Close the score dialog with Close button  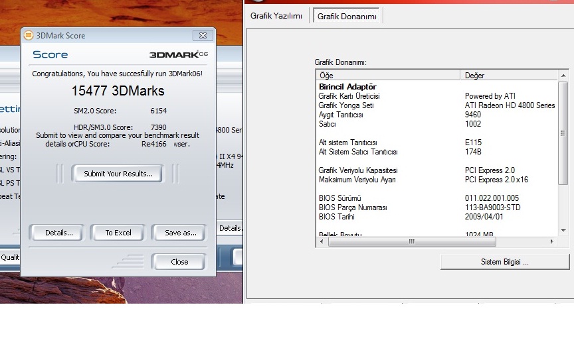coord(179,262)
